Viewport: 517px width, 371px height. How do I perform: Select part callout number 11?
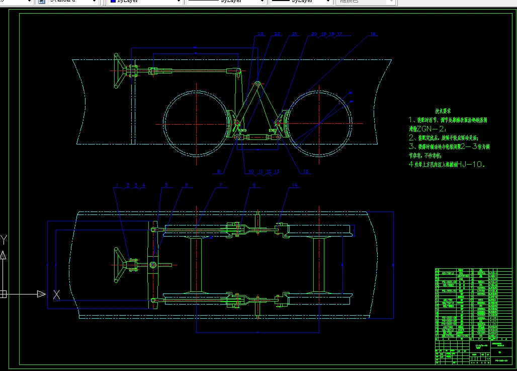[x=261, y=171]
